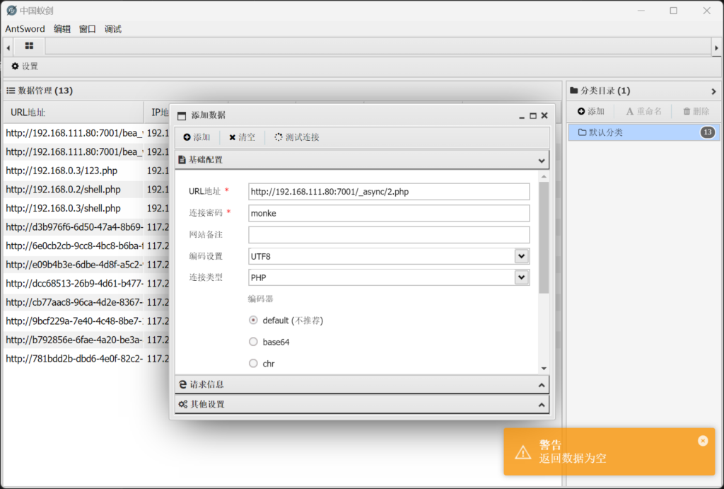The width and height of the screenshot is (724, 489).
Task: Click the 分类目录 folder icon
Action: pos(574,91)
